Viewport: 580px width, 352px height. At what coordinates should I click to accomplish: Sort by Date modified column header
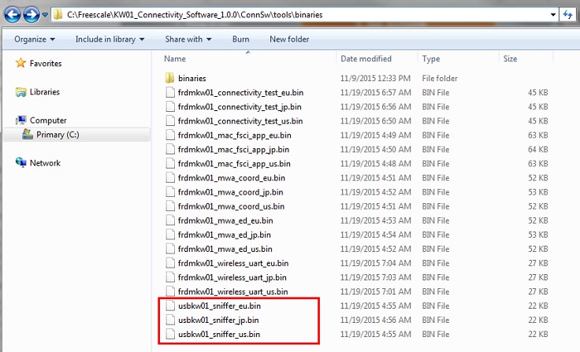tap(366, 59)
